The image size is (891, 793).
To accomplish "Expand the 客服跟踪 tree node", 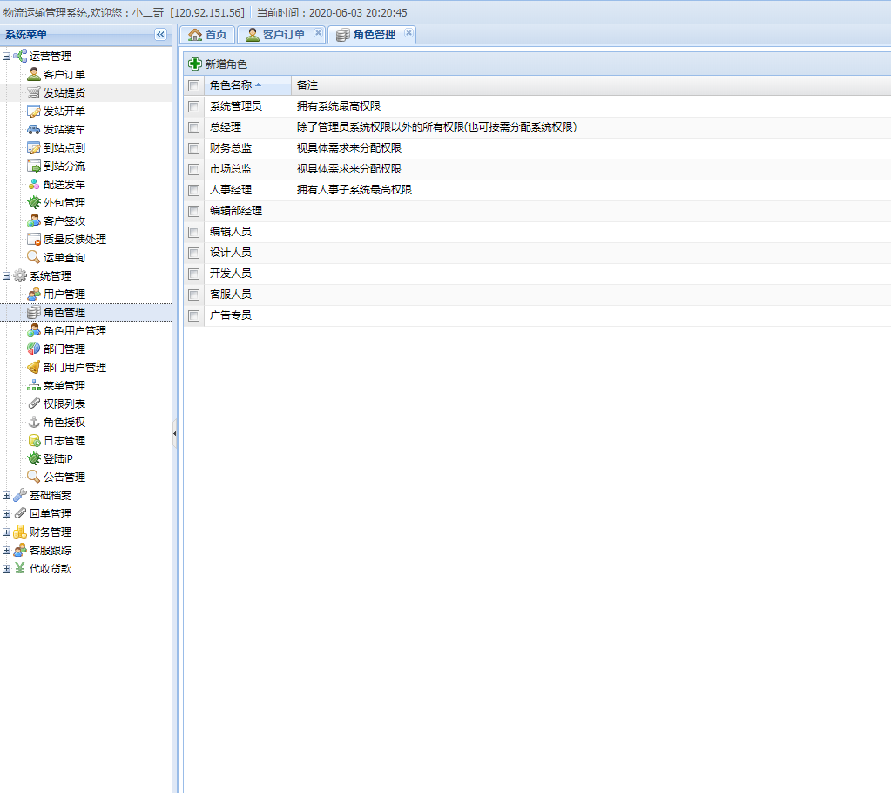I will tap(7, 550).
